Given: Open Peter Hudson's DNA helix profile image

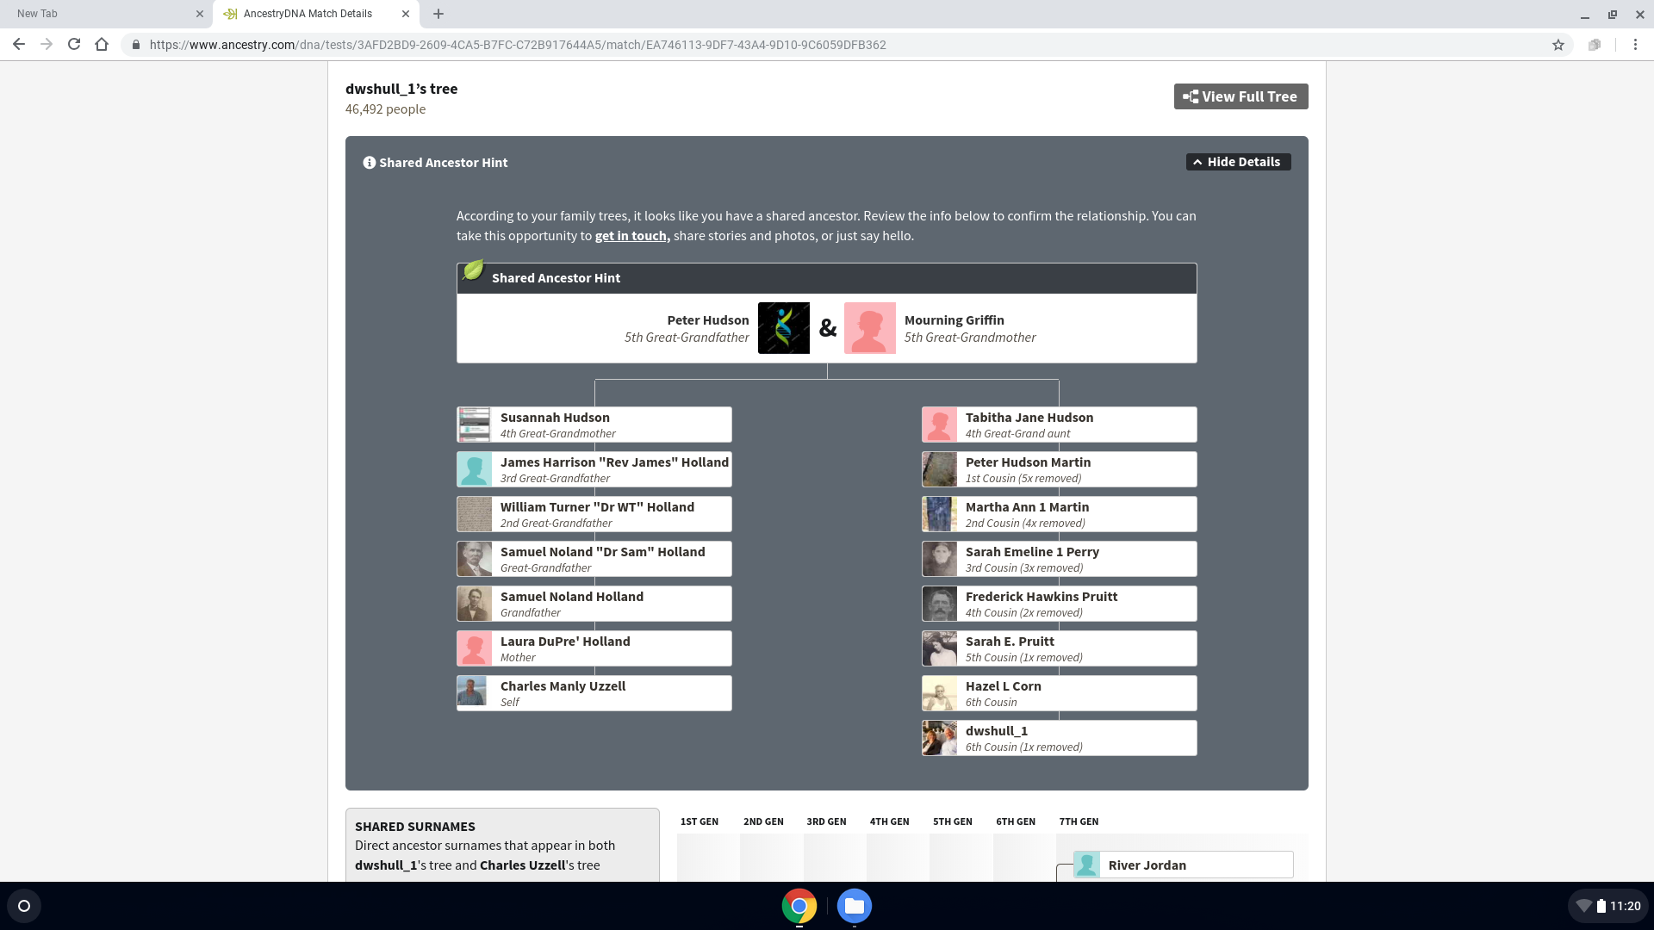Looking at the screenshot, I should [783, 328].
